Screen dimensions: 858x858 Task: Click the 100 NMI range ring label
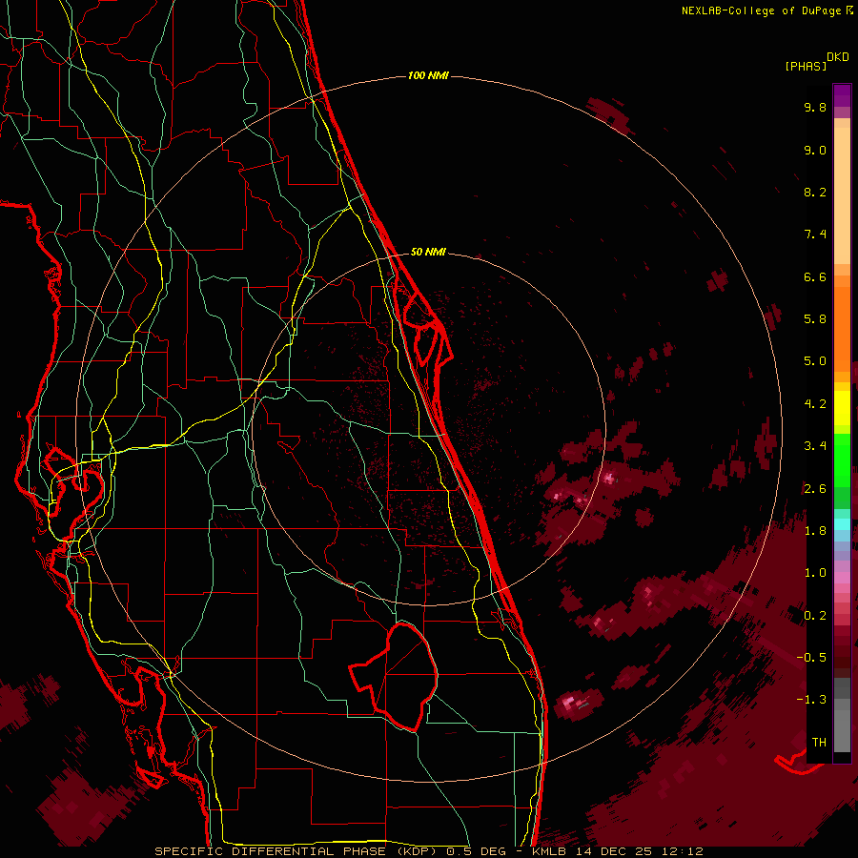pos(427,75)
